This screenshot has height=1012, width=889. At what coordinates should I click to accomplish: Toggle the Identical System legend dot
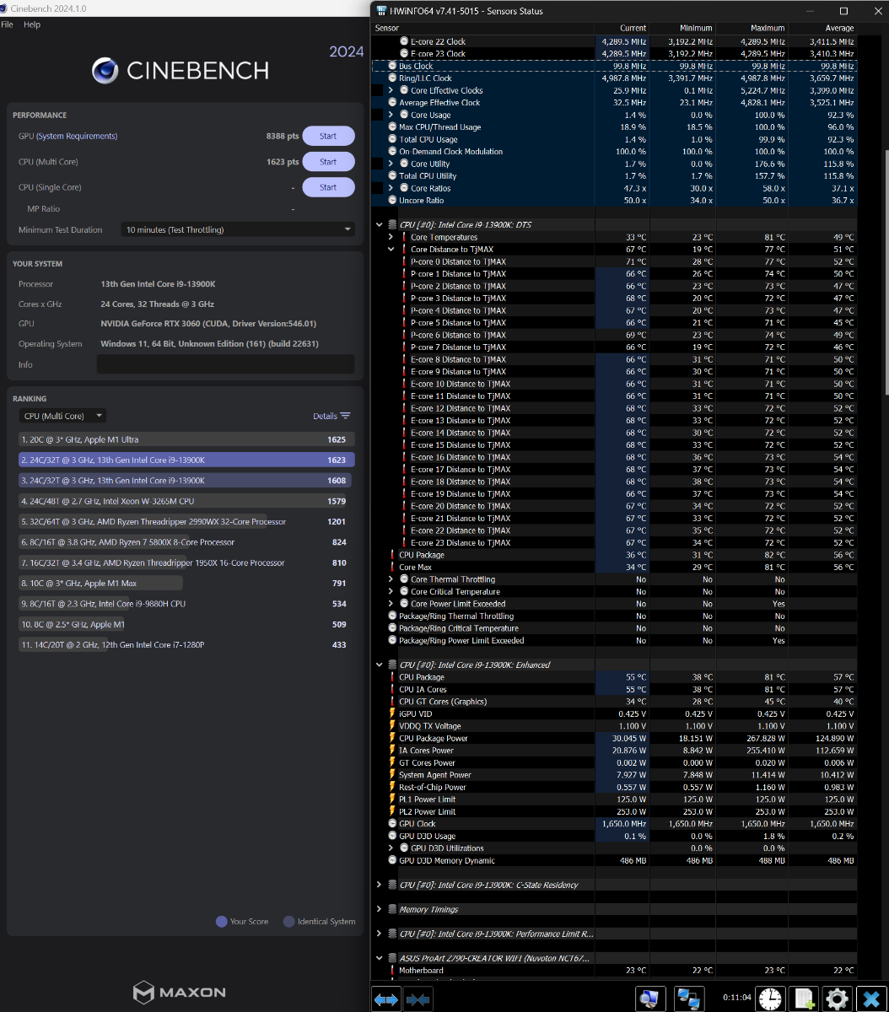click(x=289, y=922)
